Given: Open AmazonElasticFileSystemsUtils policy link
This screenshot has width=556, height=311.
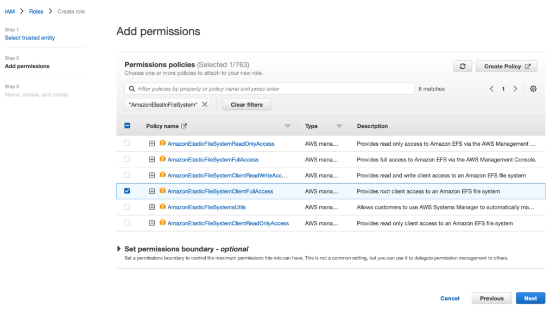Looking at the screenshot, I should [206, 208].
